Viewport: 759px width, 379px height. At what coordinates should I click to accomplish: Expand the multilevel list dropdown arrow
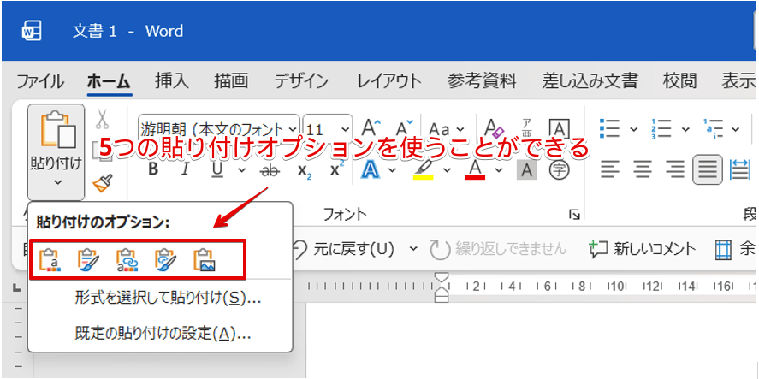pos(736,129)
